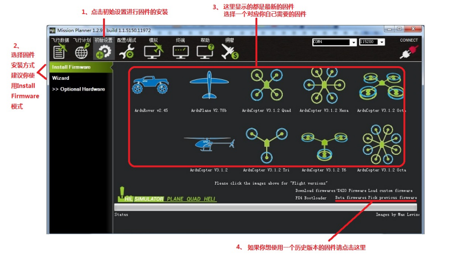The width and height of the screenshot is (449, 263).
Task: Open the Help (帮助) icon
Action: point(205,51)
